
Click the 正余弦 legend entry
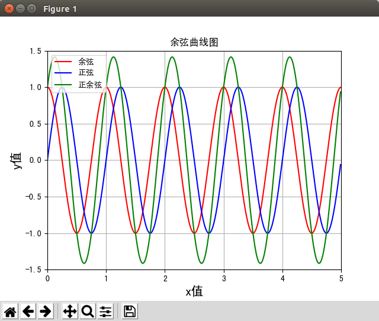90,85
